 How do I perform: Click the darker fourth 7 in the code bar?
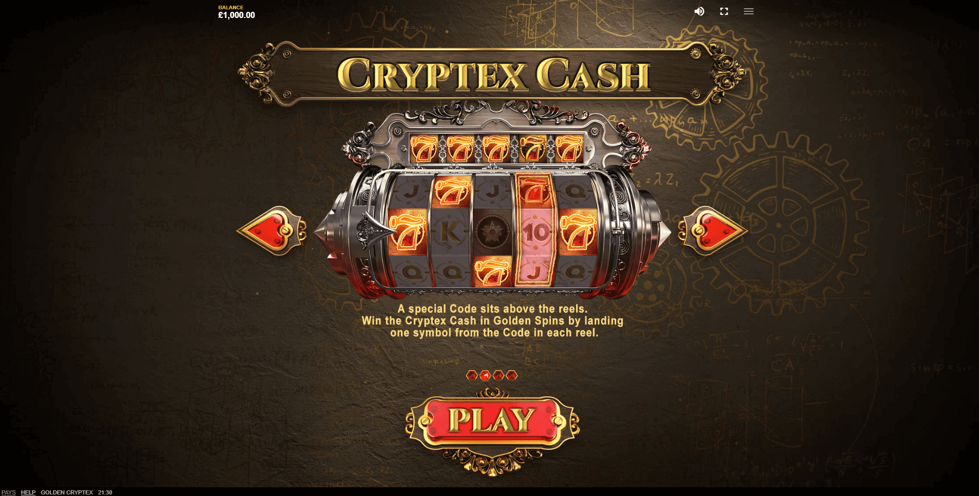tap(532, 149)
